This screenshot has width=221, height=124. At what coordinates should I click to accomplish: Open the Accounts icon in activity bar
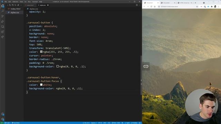[x=2, y=114]
